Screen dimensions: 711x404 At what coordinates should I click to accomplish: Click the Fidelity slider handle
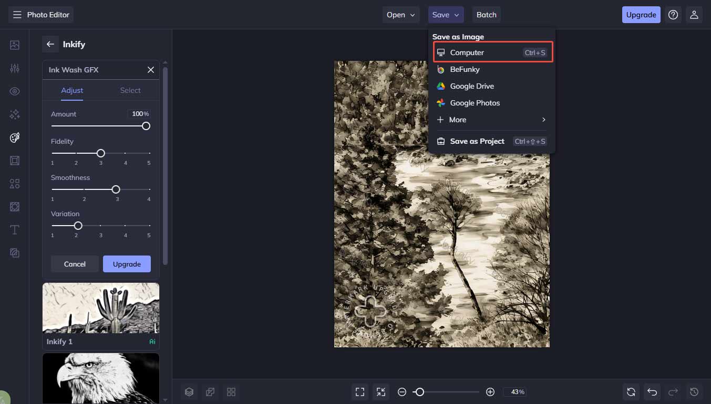click(101, 153)
